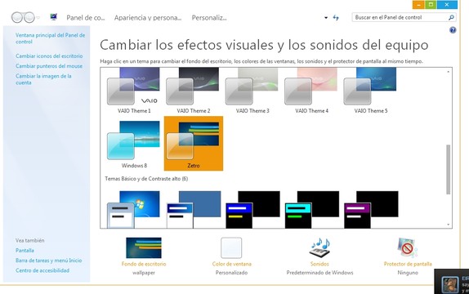The height and width of the screenshot is (294, 469).
Task: Select the Windows 8 theme thumbnail
Action: pyautogui.click(x=134, y=140)
